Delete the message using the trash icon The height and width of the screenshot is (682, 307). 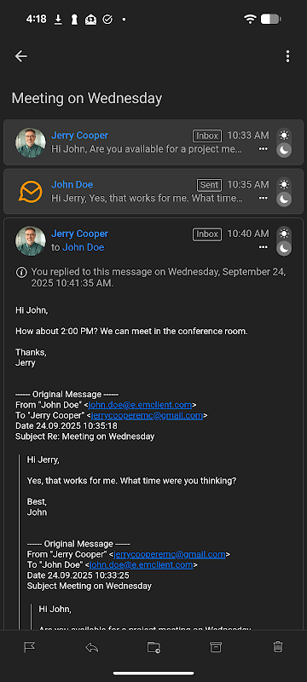click(x=278, y=647)
